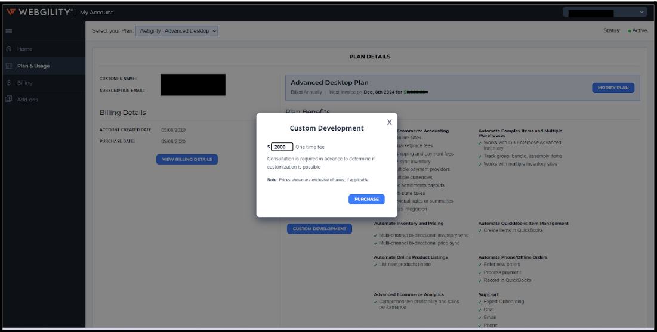This screenshot has width=657, height=332.
Task: Click the Billing dollar sign icon
Action: pyautogui.click(x=9, y=83)
